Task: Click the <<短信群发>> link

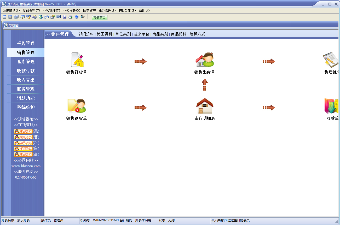Action: pos(26,119)
